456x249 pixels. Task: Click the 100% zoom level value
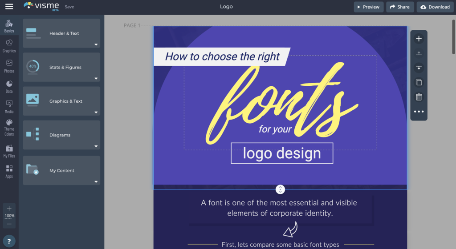(x=9, y=216)
